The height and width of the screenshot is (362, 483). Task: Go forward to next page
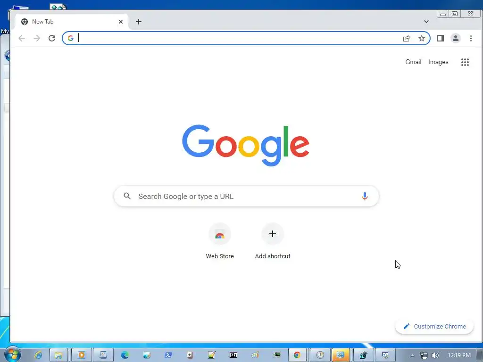click(x=37, y=38)
